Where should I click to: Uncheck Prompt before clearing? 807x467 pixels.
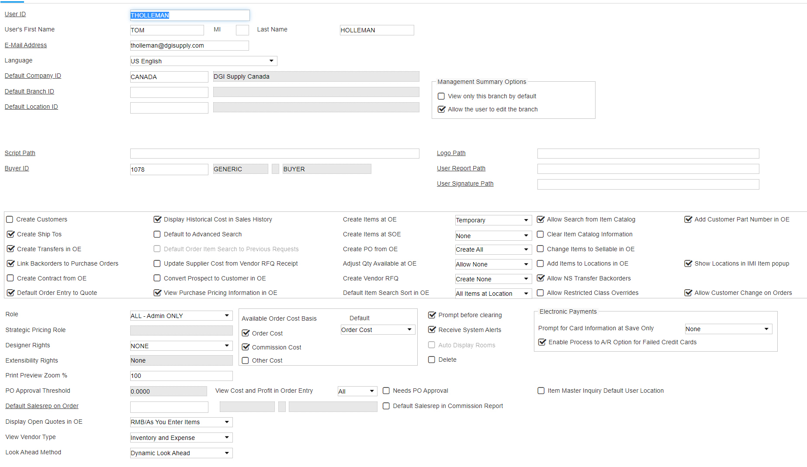coord(432,315)
